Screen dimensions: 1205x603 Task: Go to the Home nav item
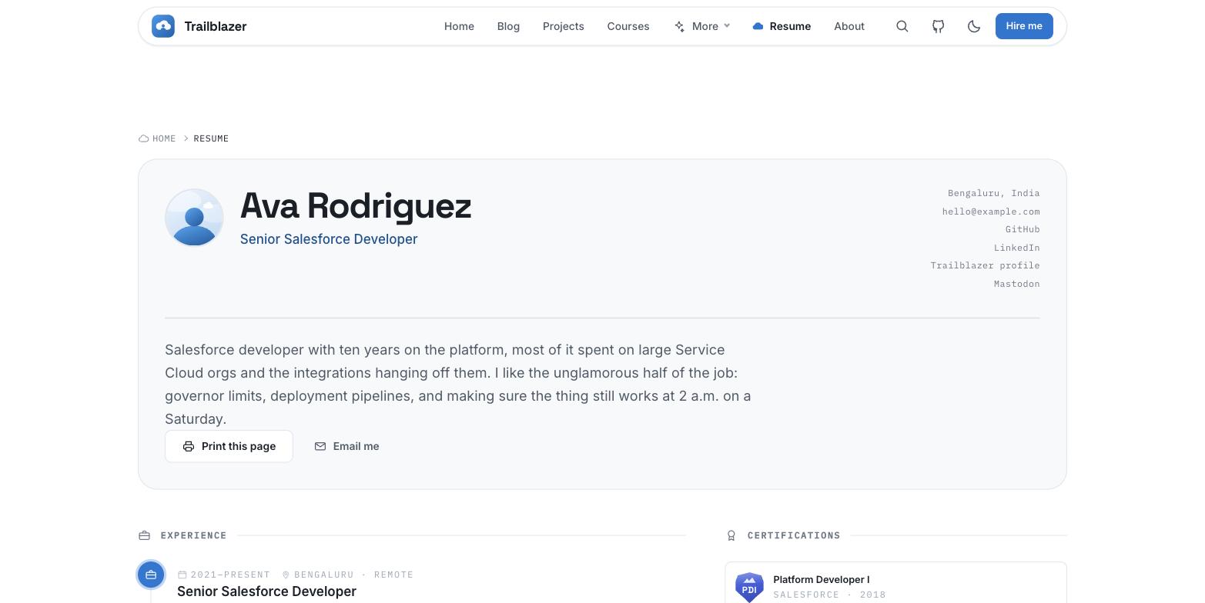coord(459,26)
